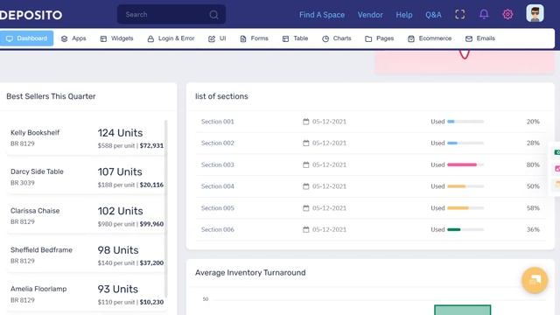The height and width of the screenshot is (315, 560).
Task: Click the 124 Units value
Action: 120,133
